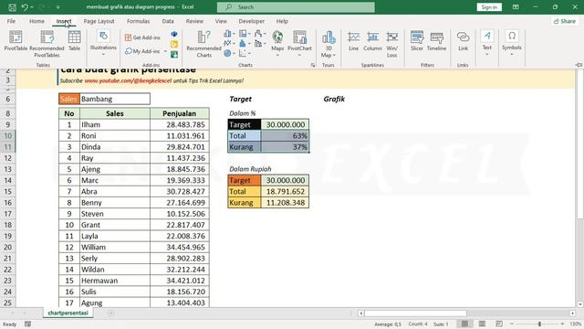
Task: Click the macro record icon in status bar
Action: pyautogui.click(x=28, y=324)
